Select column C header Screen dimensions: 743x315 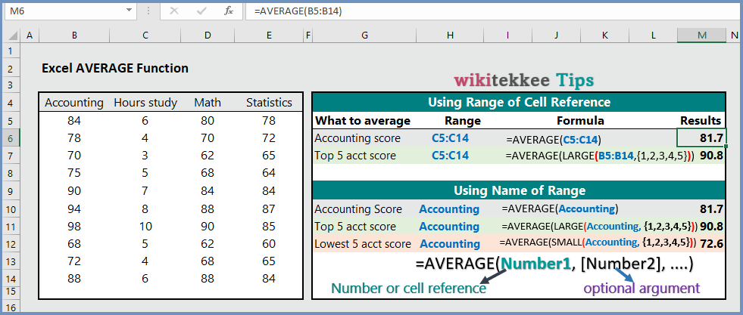pos(145,35)
